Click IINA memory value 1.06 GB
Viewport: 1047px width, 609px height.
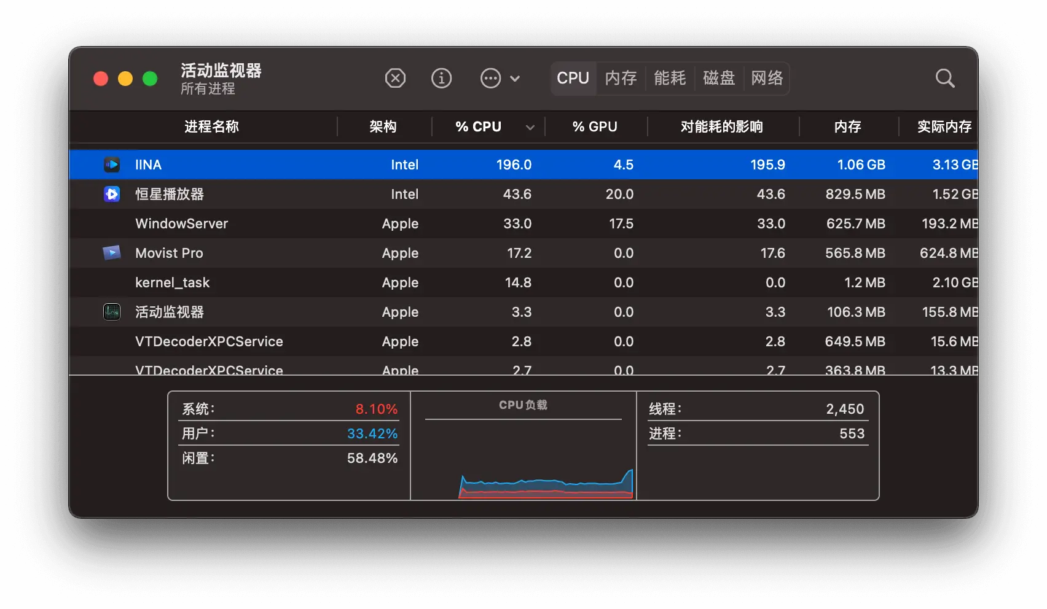tap(861, 165)
